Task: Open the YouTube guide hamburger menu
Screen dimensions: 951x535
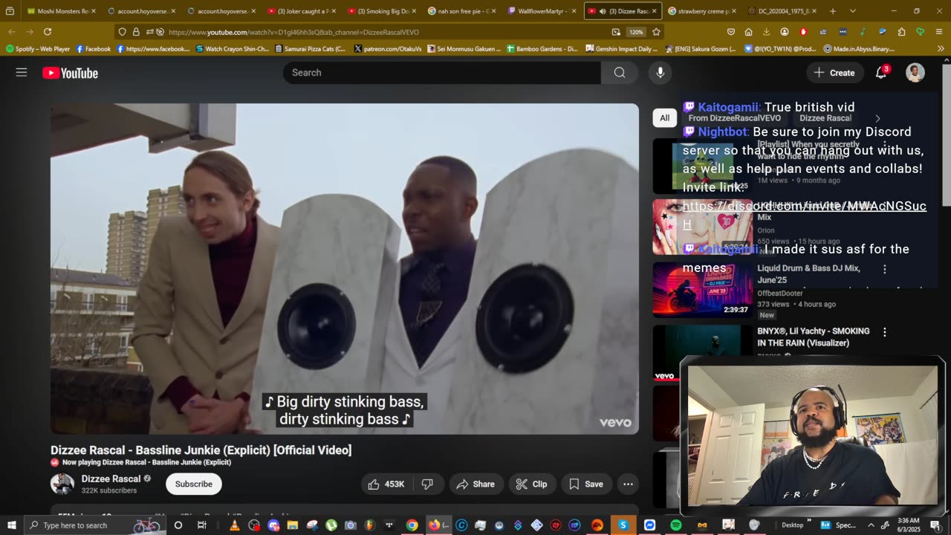Action: pos(22,73)
